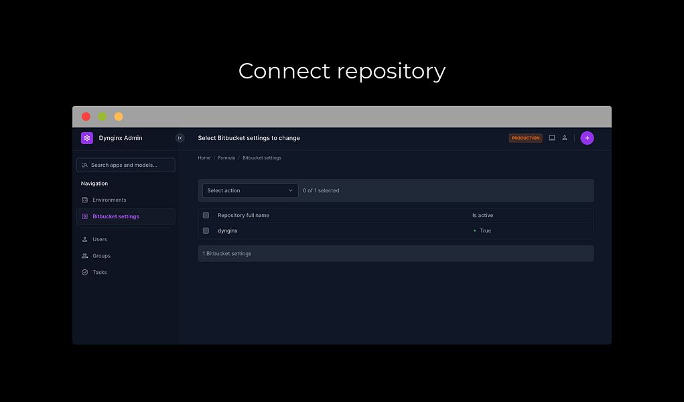
Task: Click the '1 Bitbucket settings' count text
Action: 227,254
